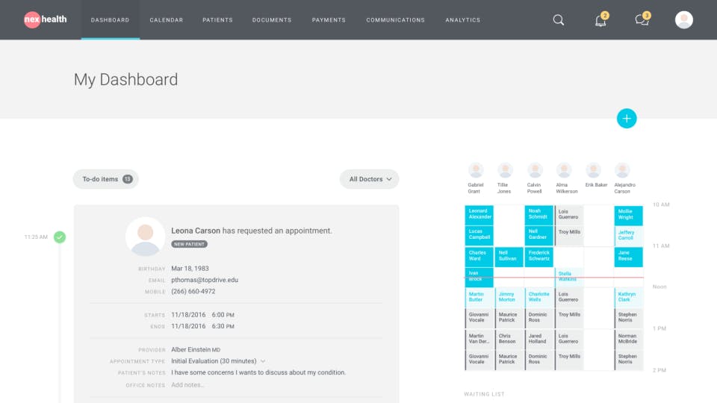Click the Add notes office notes field
Screen dimensions: 717x403
point(187,385)
